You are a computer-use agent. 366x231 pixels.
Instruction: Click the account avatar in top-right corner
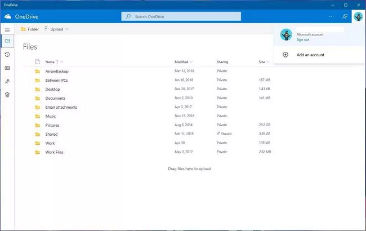point(358,16)
